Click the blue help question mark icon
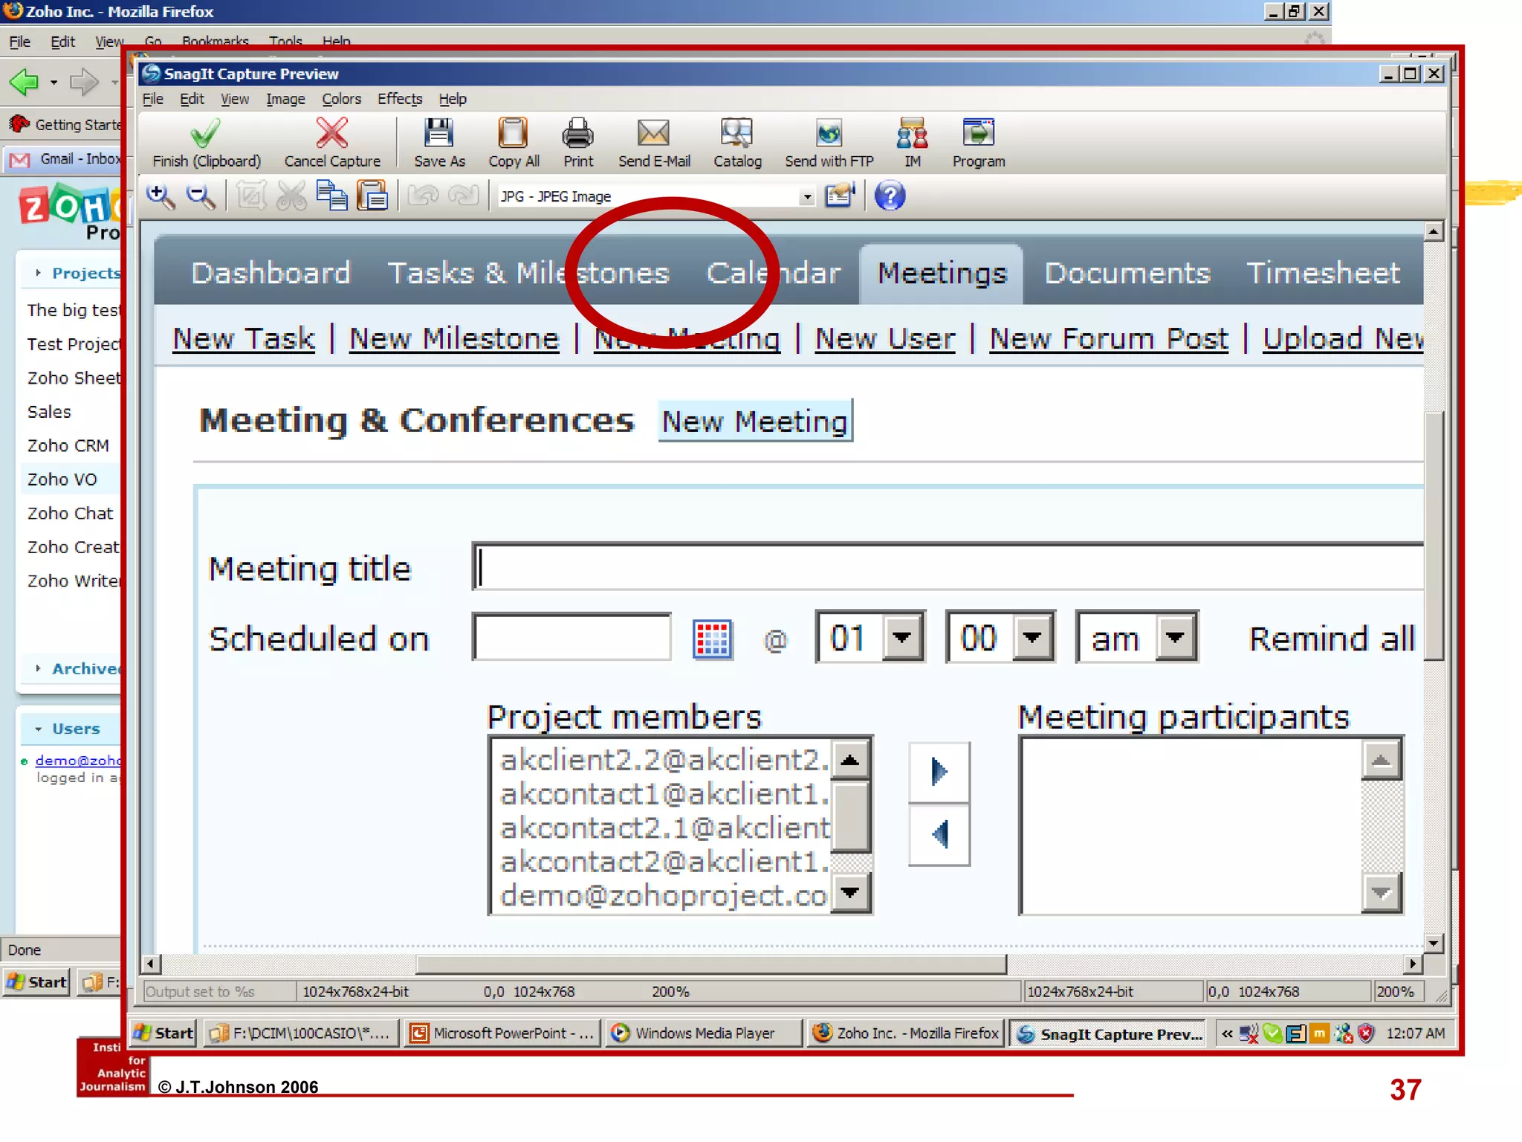The height and width of the screenshot is (1142, 1522). coord(889,196)
